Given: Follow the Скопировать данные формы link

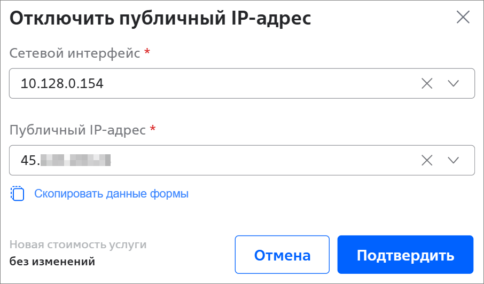Looking at the screenshot, I should [x=111, y=194].
